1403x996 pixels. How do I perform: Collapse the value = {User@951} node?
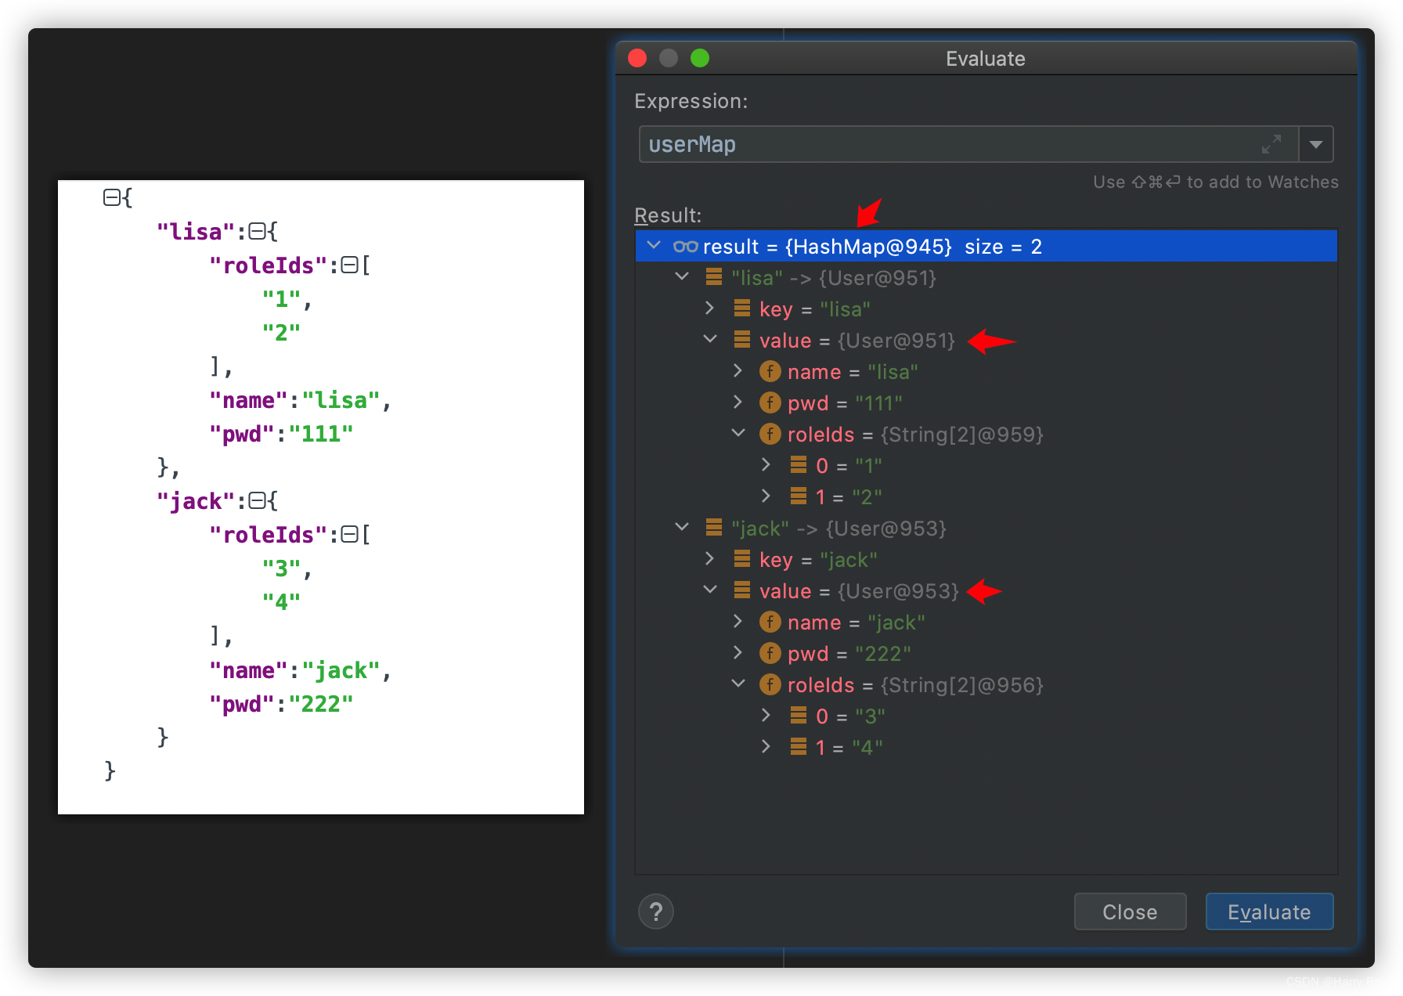710,340
